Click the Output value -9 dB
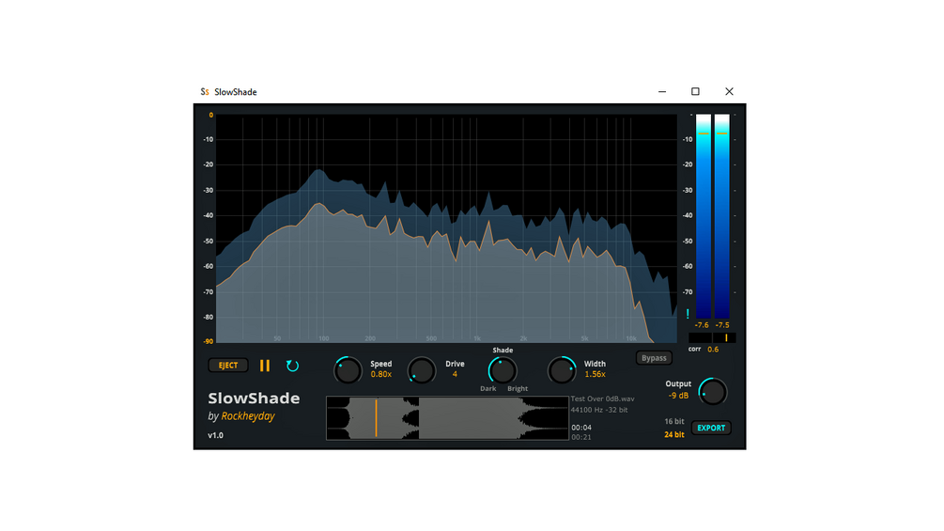The image size is (944, 531). (x=678, y=396)
